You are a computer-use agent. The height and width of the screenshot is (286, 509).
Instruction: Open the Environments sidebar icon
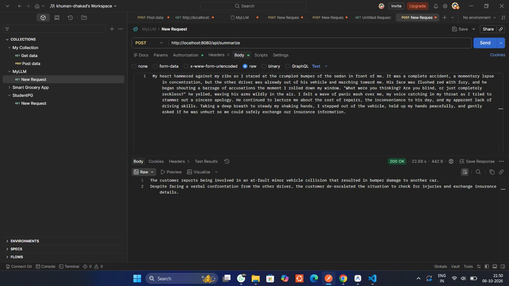point(57,17)
